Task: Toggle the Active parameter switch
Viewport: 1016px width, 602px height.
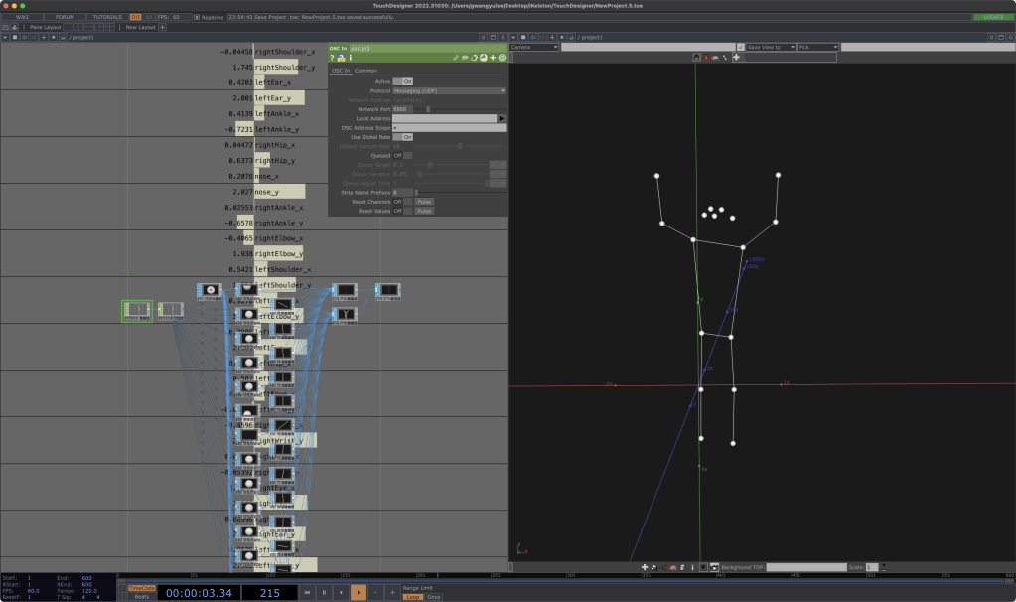Action: [x=402, y=81]
